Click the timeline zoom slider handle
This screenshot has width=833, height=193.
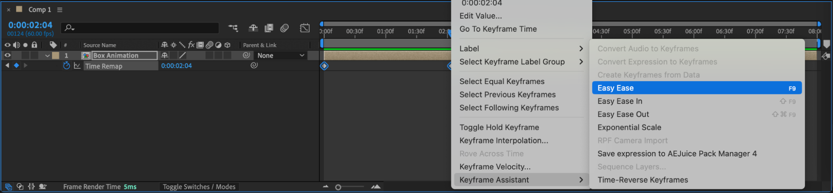pos(338,187)
